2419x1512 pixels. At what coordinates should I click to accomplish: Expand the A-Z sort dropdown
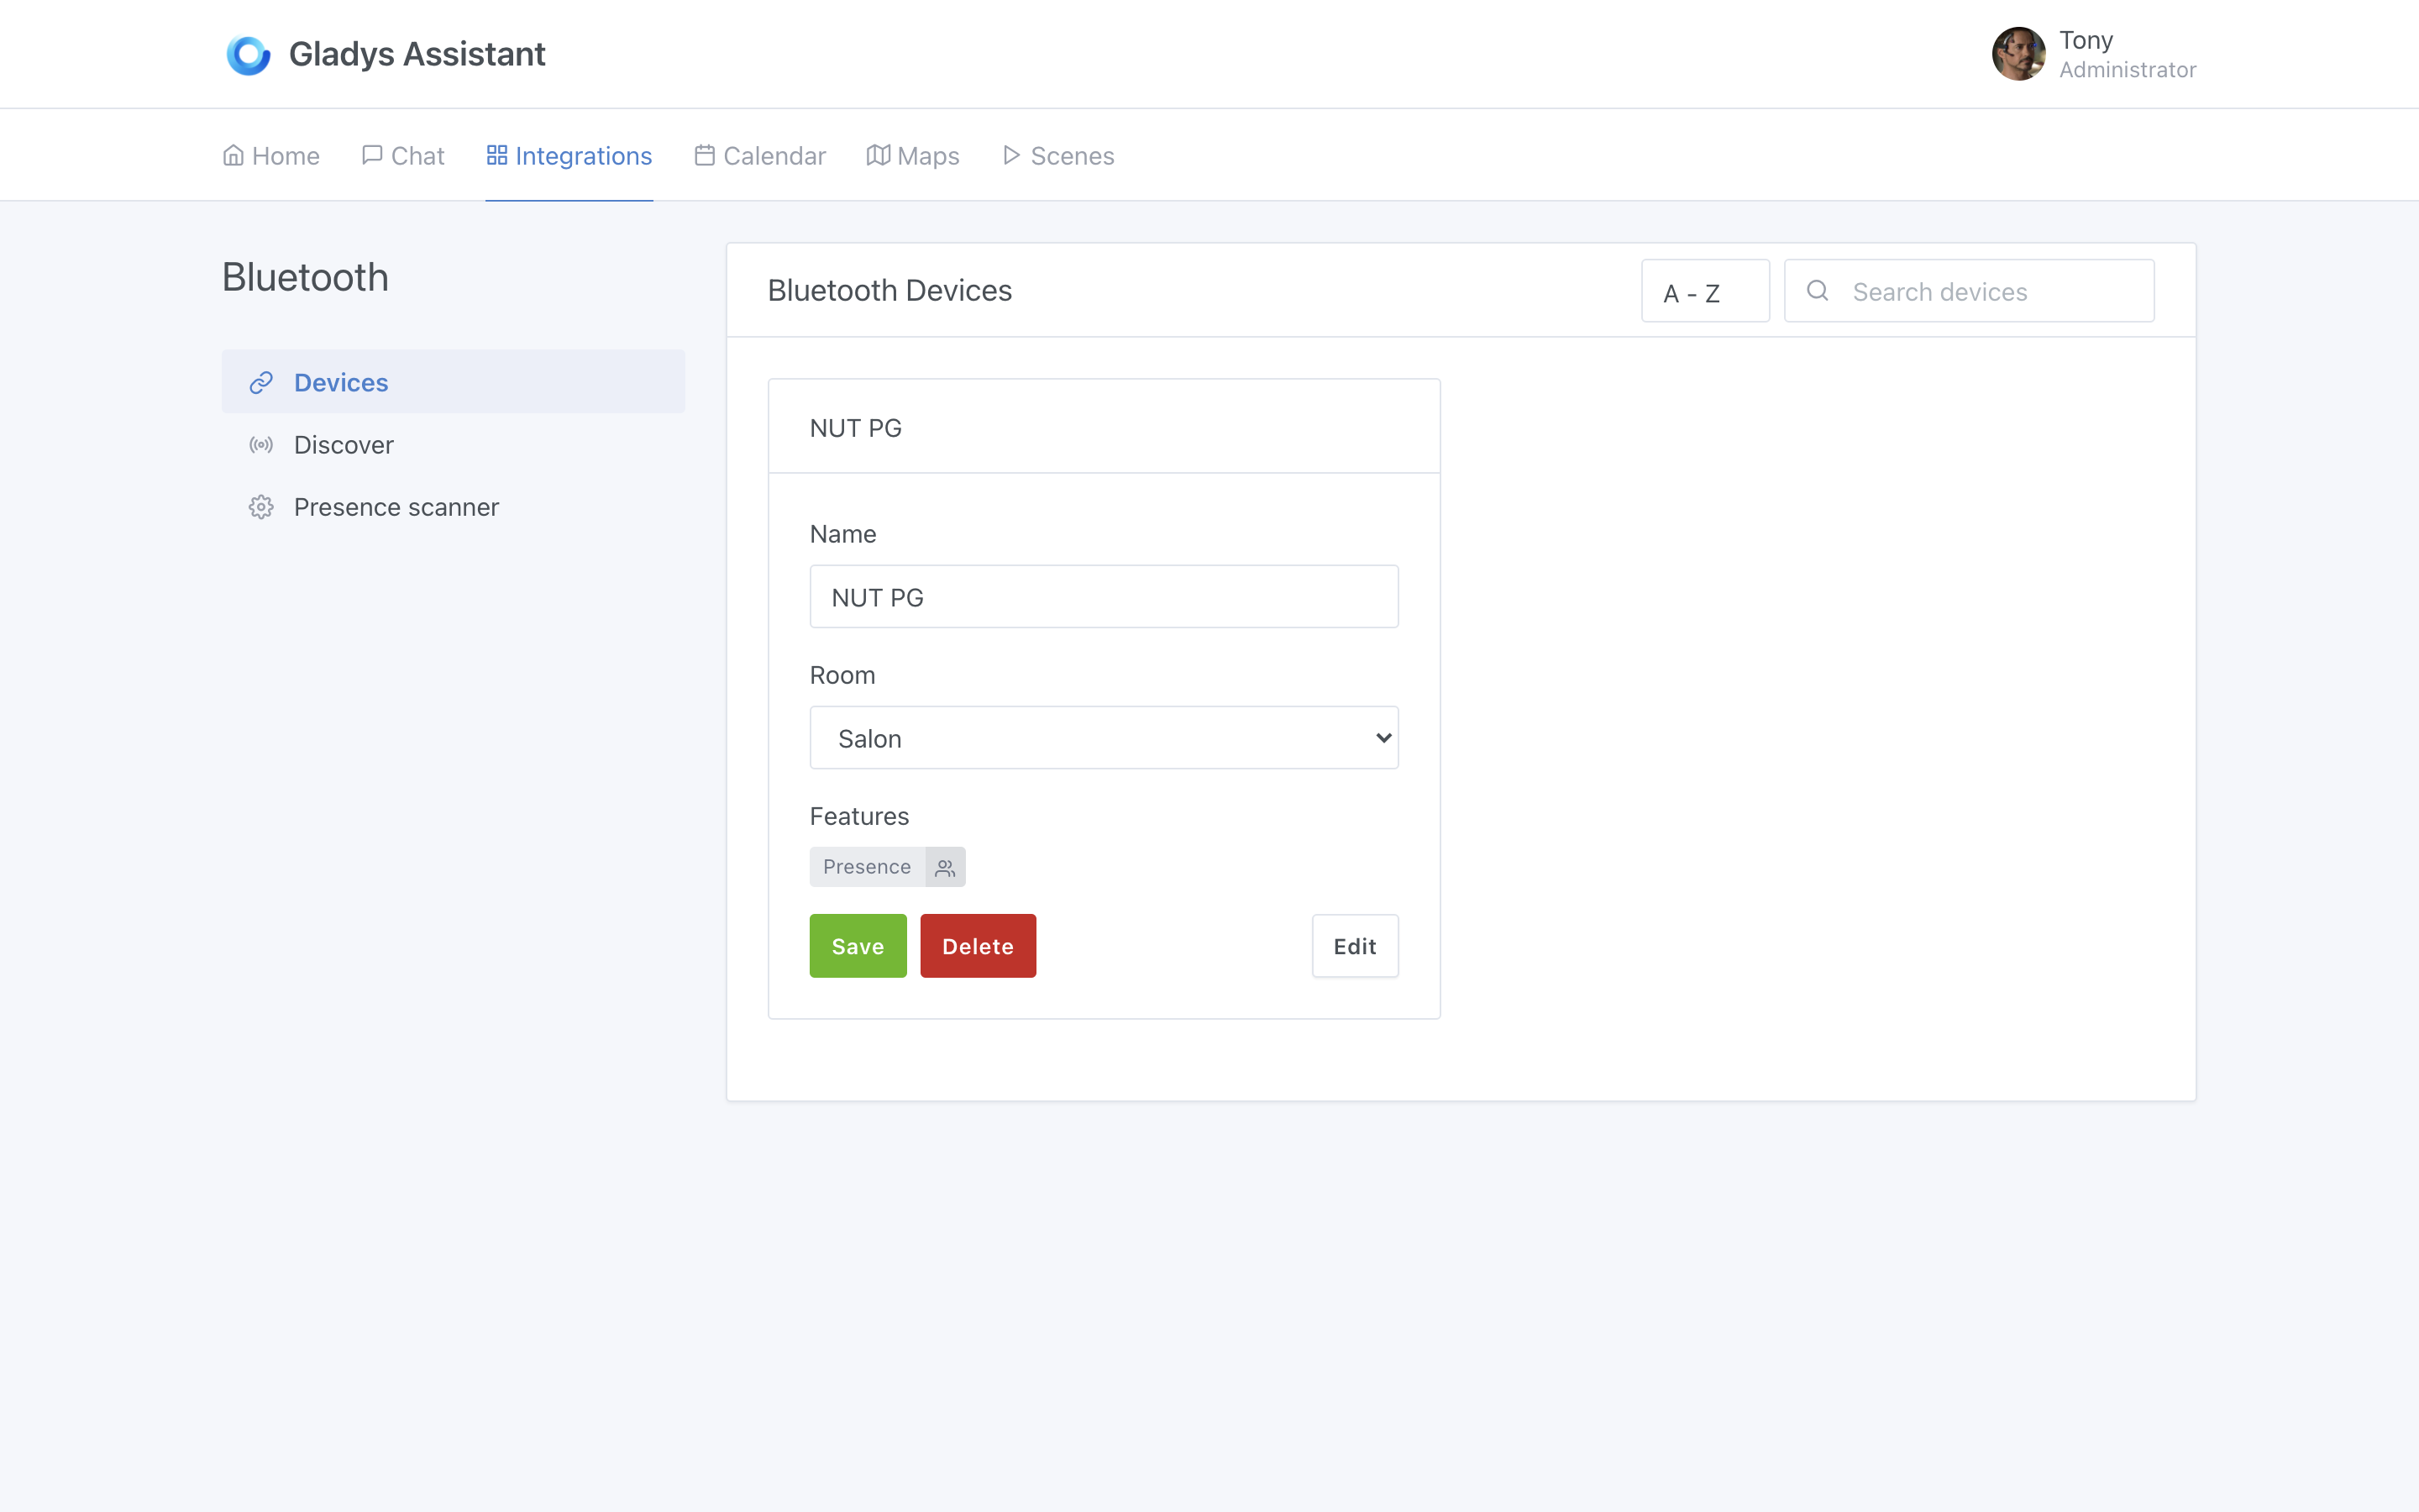point(1705,291)
